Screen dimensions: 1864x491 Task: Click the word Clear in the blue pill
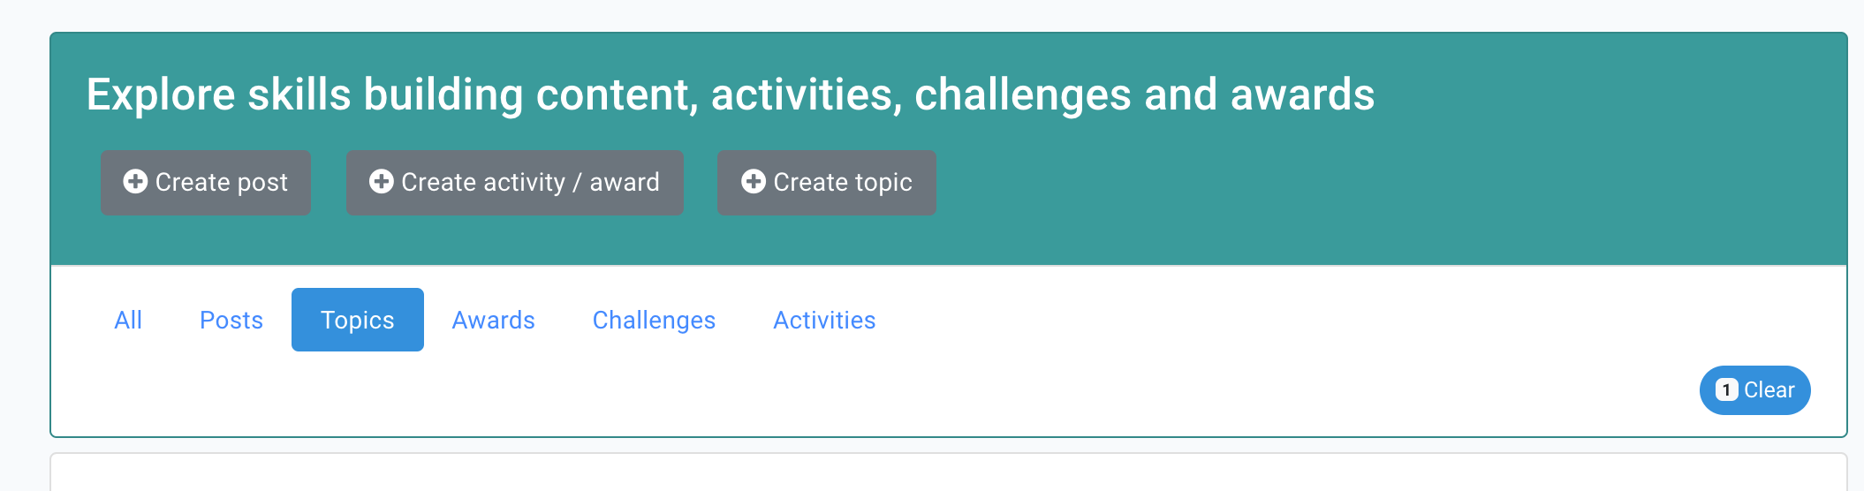tap(1769, 389)
